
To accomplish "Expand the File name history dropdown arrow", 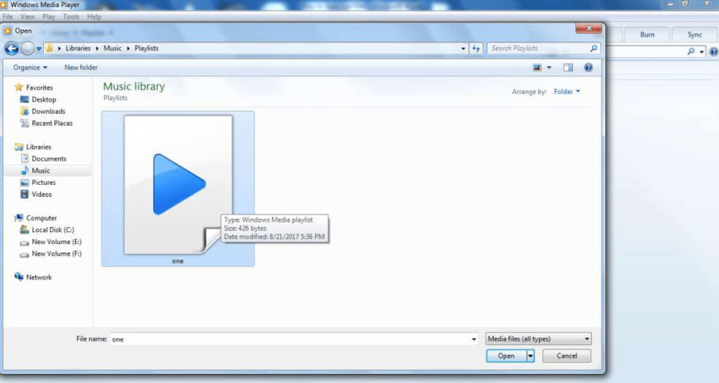I will [474, 339].
